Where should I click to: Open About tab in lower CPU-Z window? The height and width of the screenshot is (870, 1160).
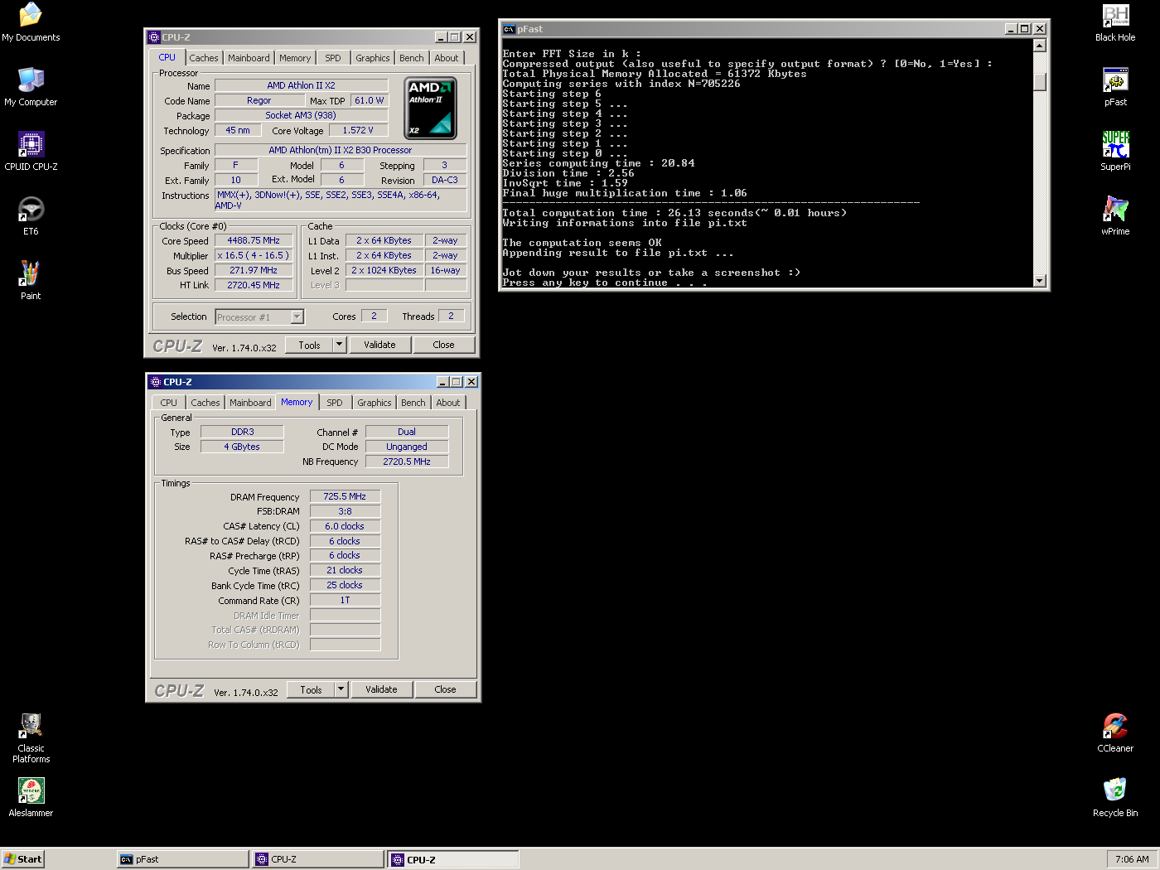click(448, 403)
